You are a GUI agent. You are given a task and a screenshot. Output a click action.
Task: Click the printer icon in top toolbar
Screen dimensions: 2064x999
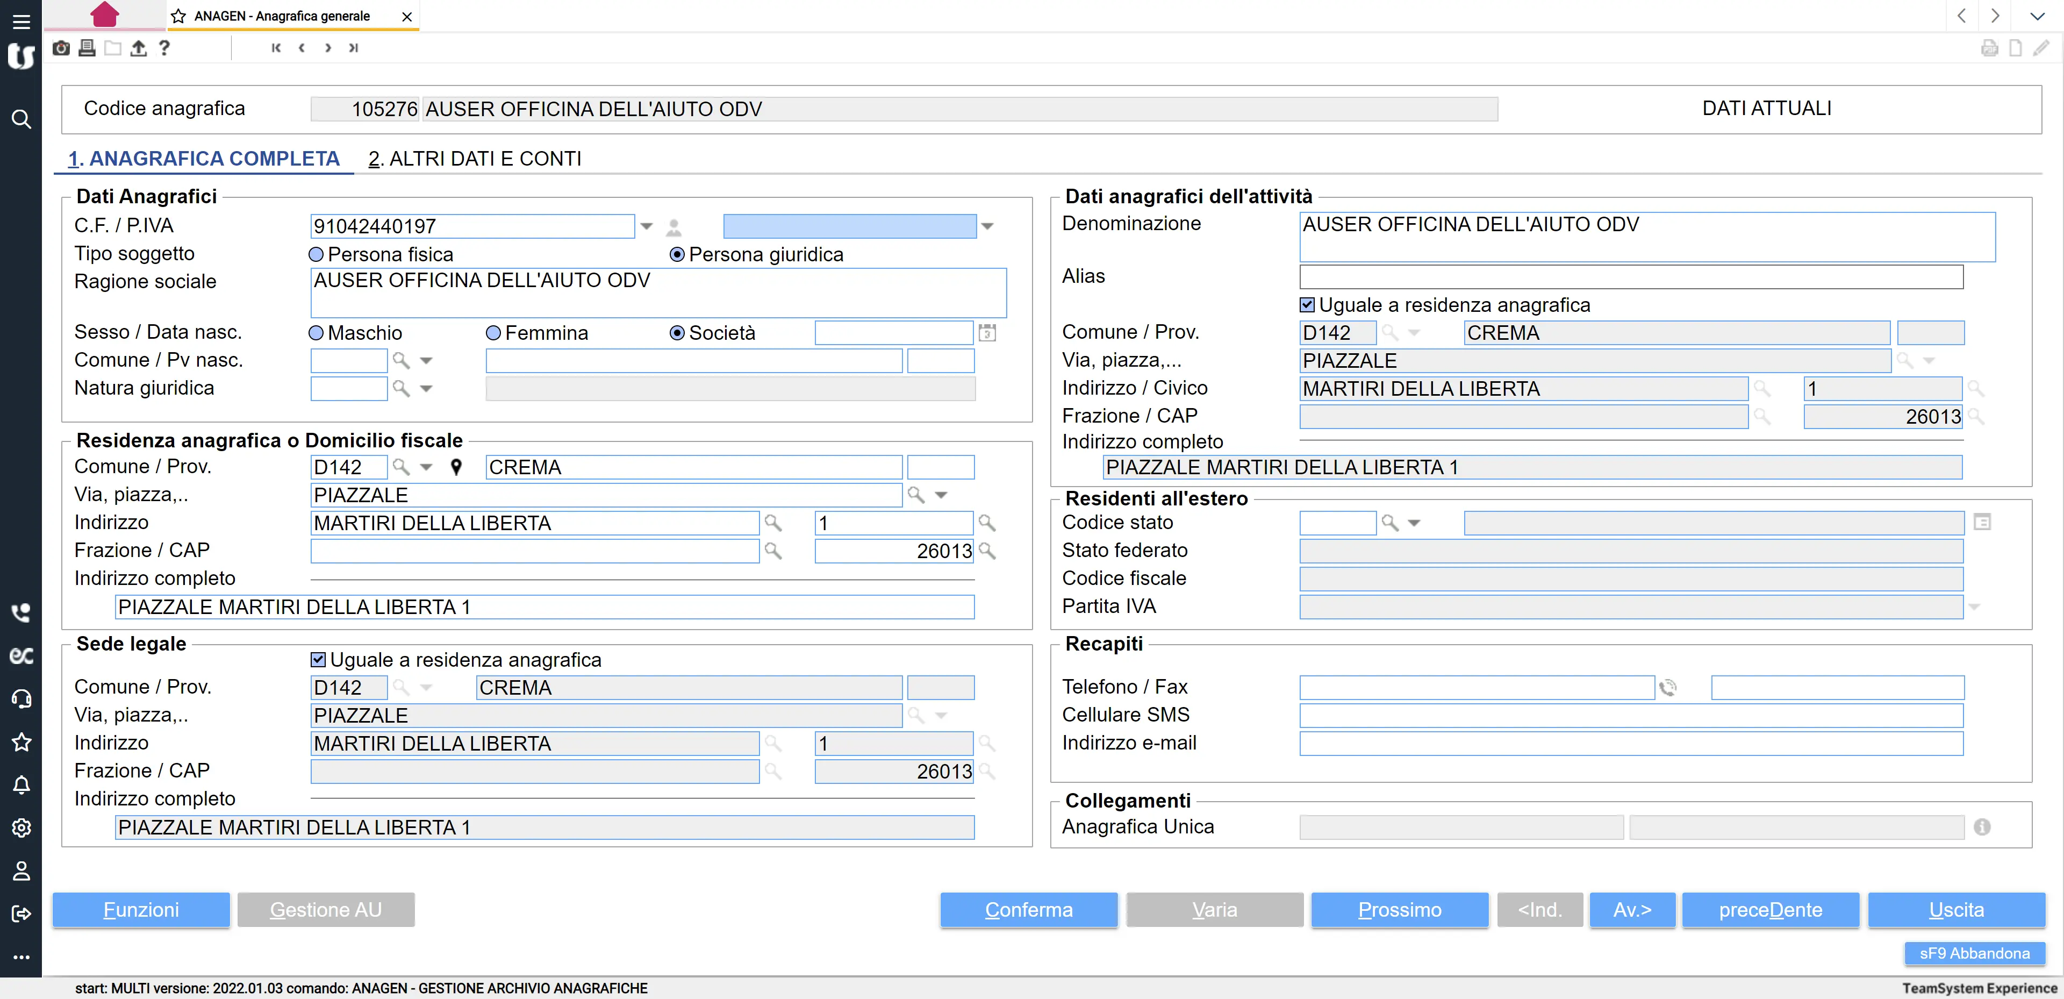click(x=87, y=48)
